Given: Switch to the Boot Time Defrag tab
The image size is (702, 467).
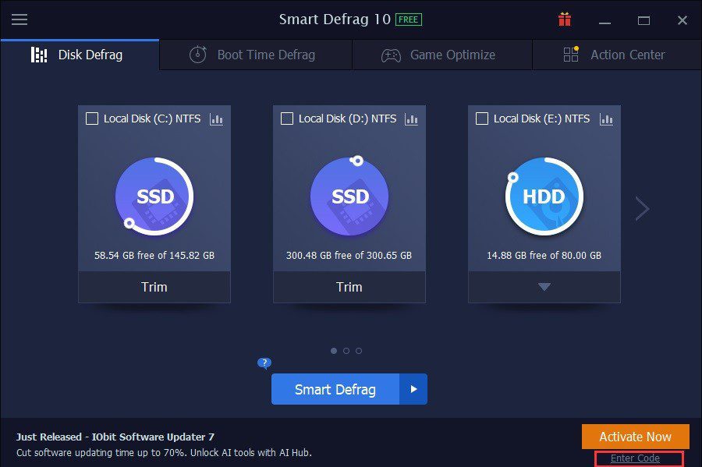Looking at the screenshot, I should tap(255, 55).
